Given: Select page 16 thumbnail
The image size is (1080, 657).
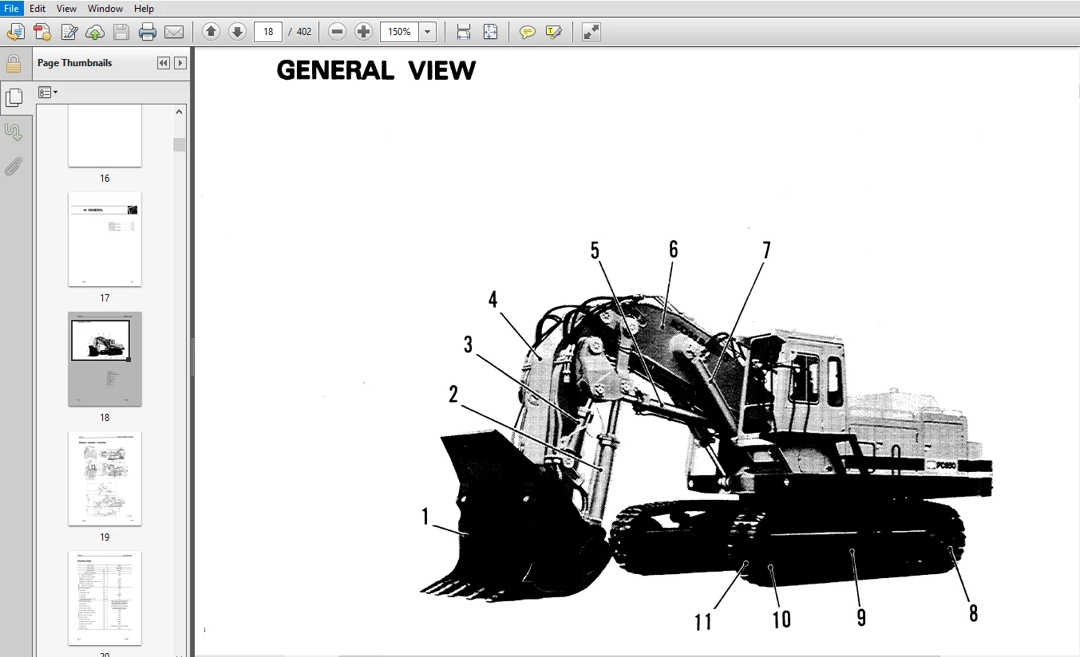Looking at the screenshot, I should pyautogui.click(x=105, y=136).
